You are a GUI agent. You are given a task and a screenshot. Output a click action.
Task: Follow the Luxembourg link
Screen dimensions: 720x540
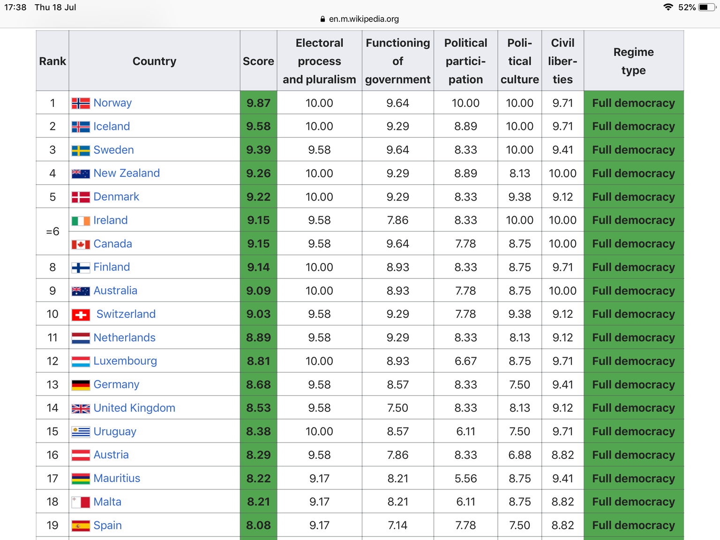[125, 361]
